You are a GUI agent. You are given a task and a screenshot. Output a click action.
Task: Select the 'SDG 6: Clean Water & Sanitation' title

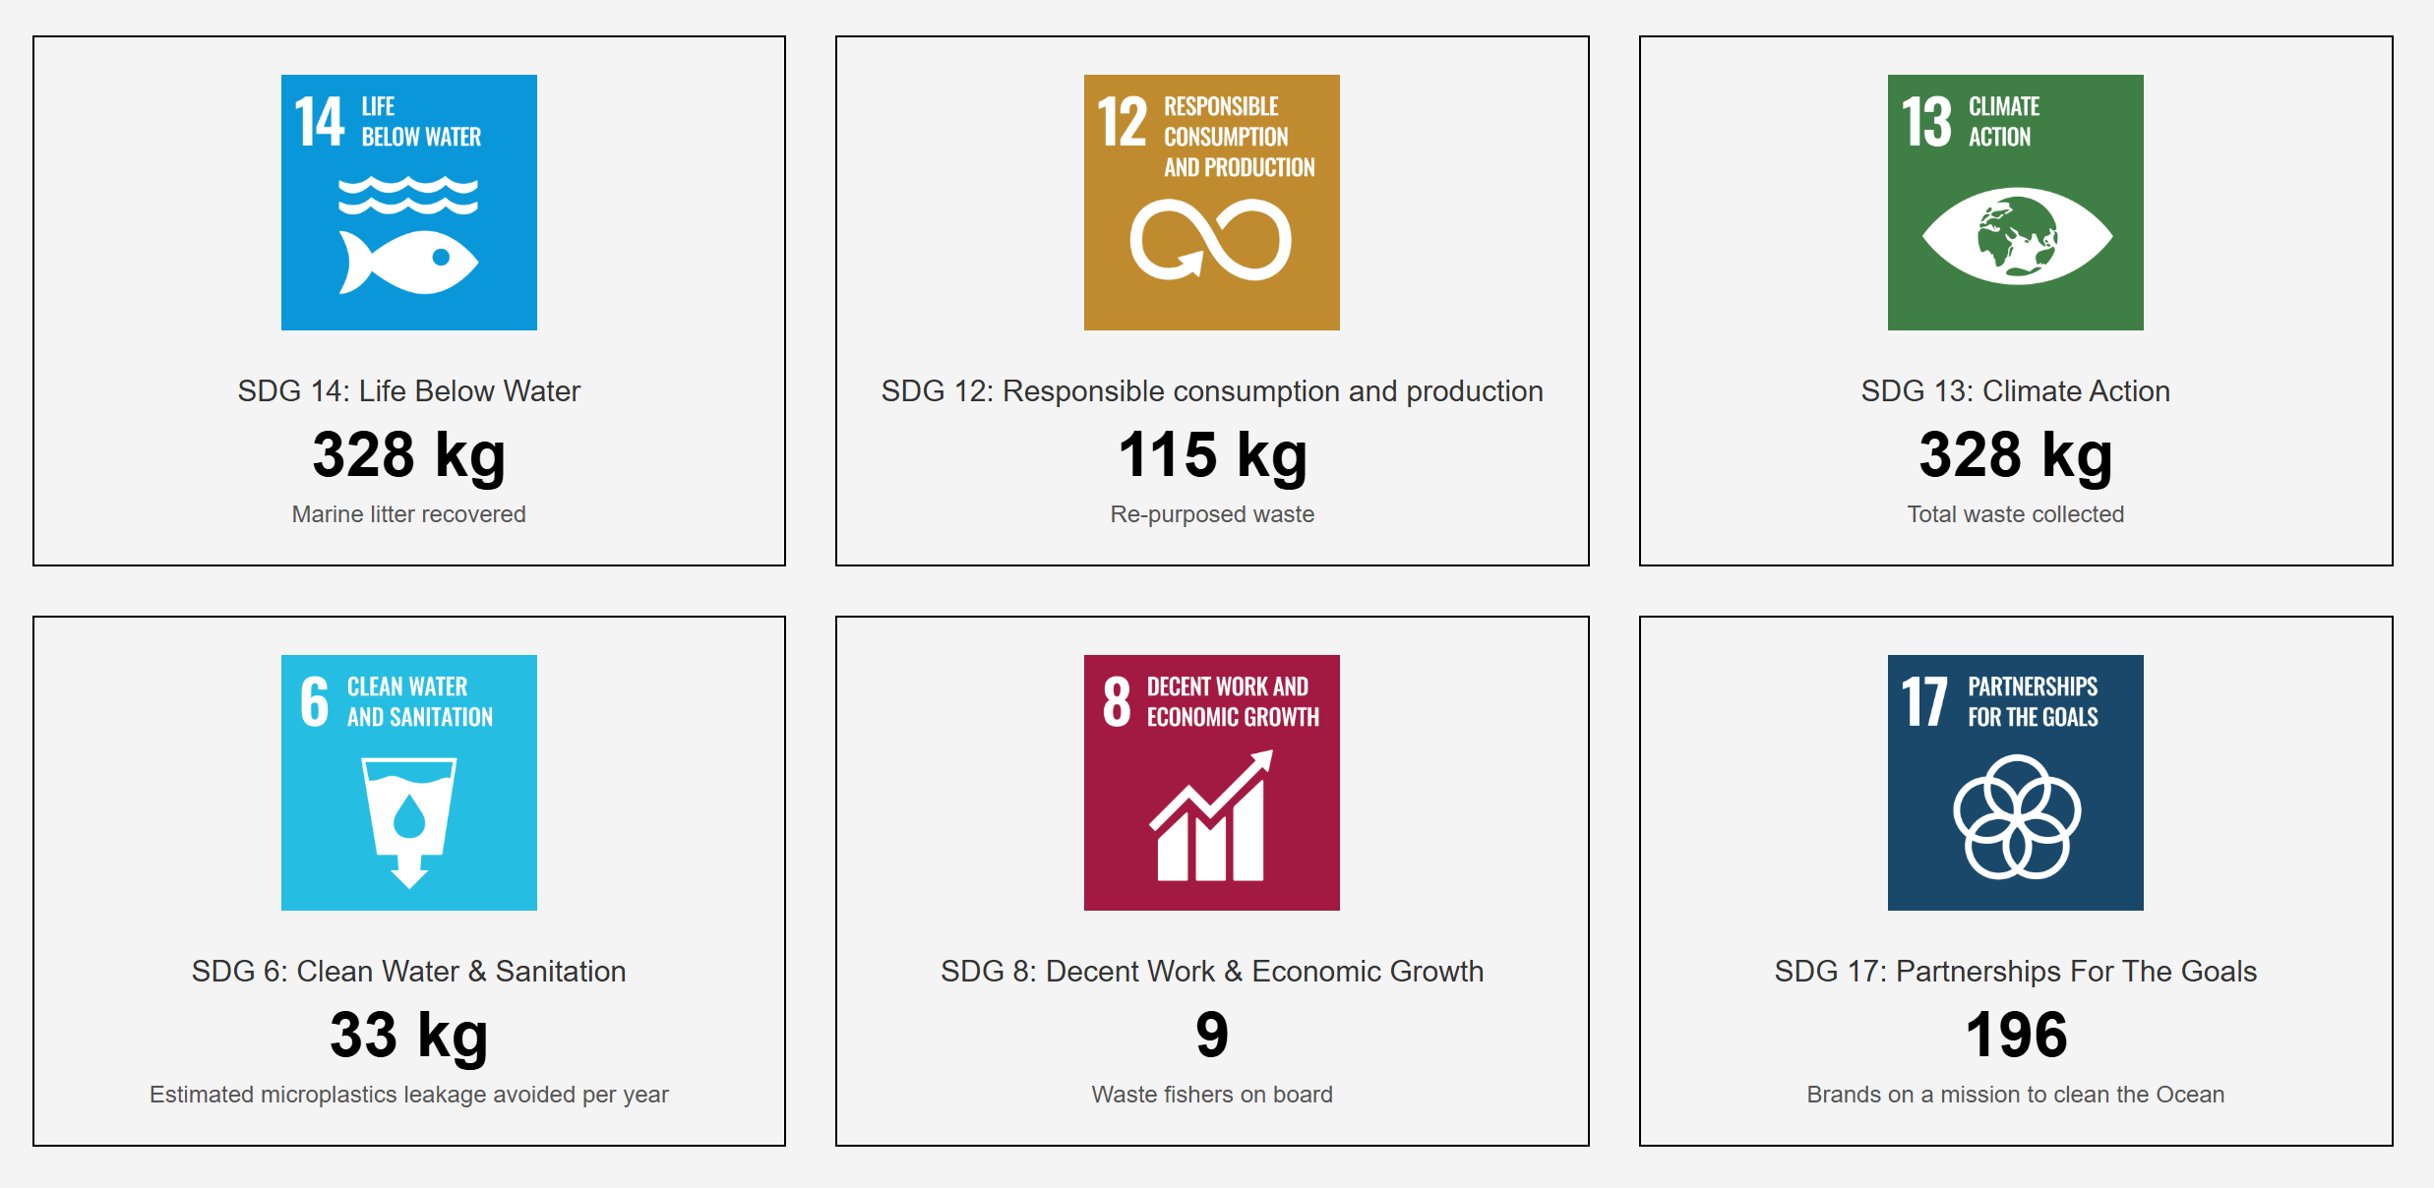tap(409, 972)
